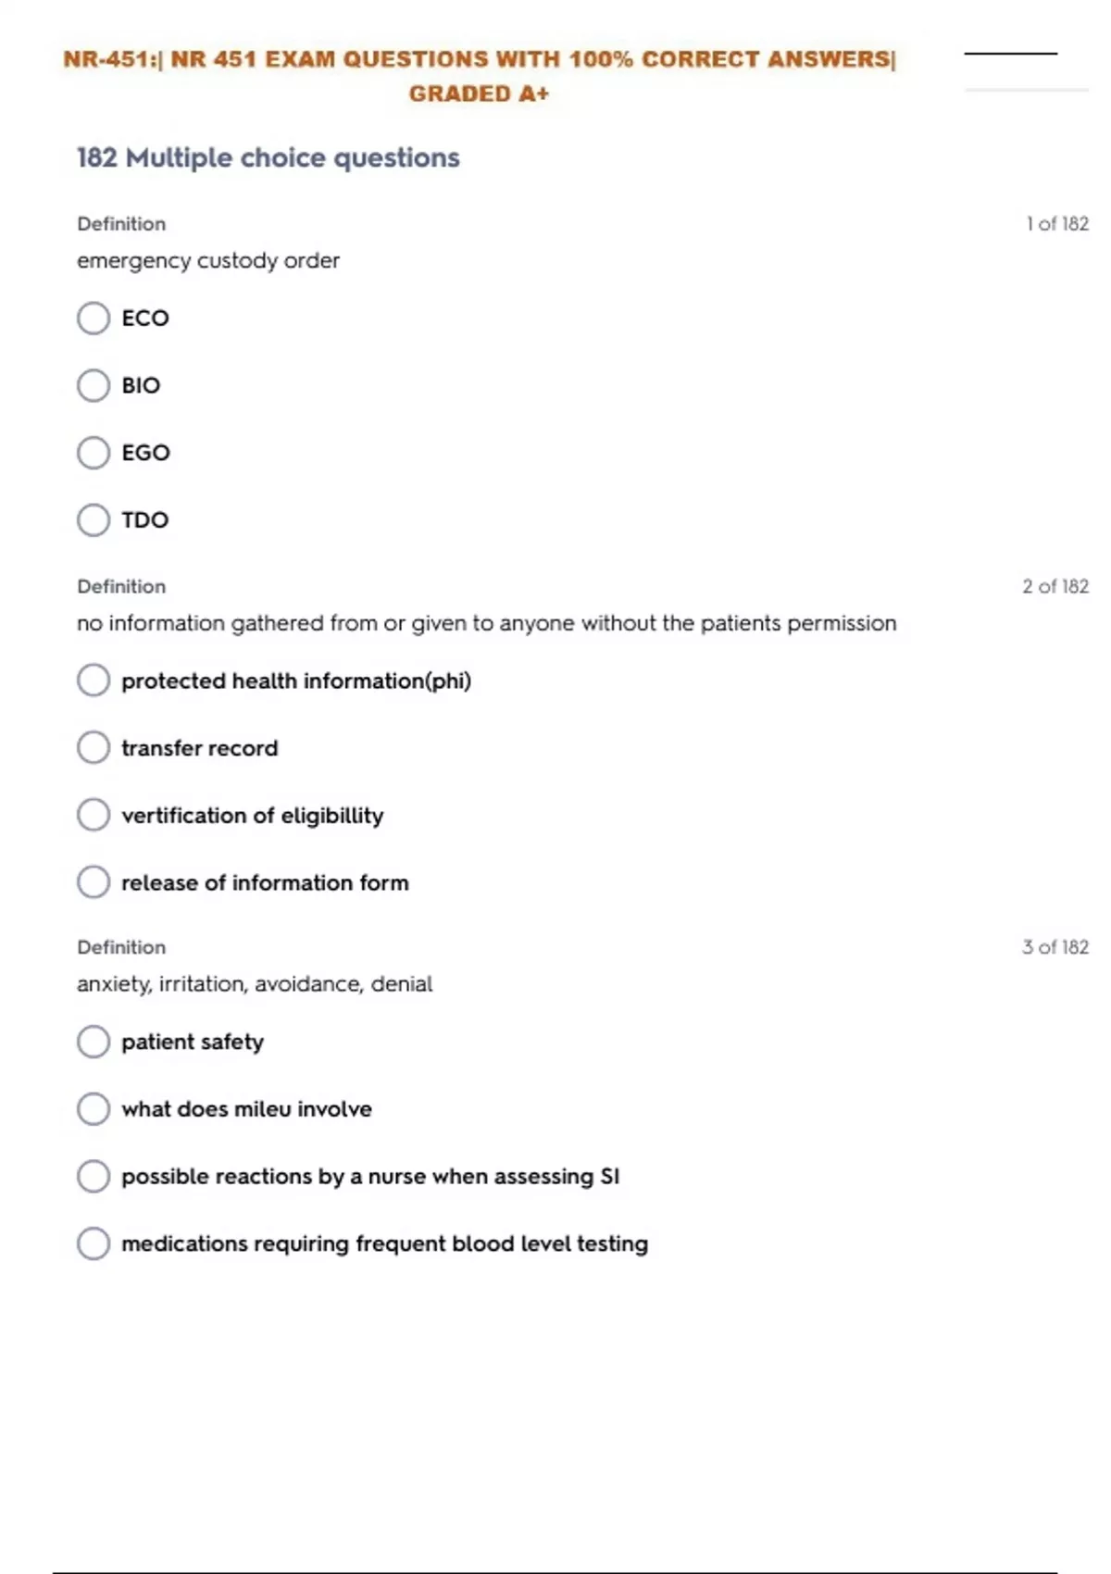This screenshot has height=1574, width=1111.
Task: Click the 182 Multiple choice questions heading
Action: click(268, 158)
